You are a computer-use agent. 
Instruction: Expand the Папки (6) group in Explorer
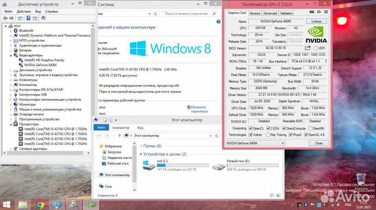point(141,146)
